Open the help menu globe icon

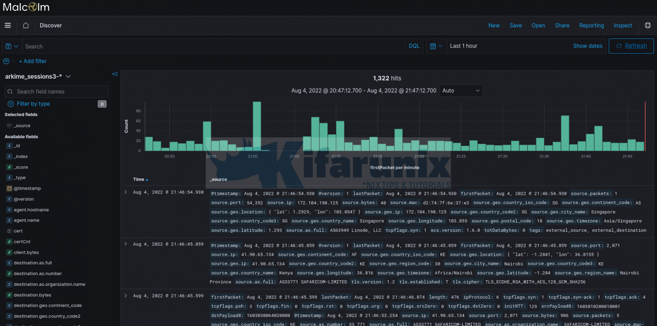click(x=648, y=25)
